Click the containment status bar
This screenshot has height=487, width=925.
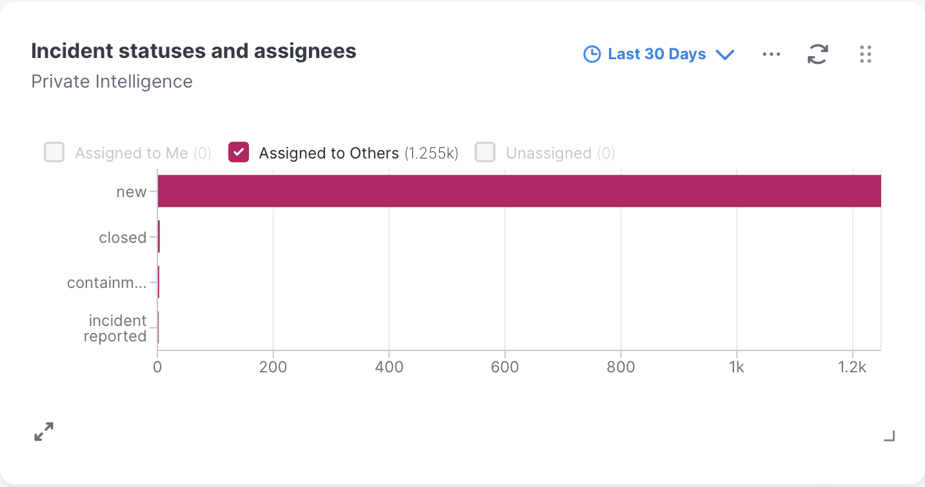tap(158, 283)
